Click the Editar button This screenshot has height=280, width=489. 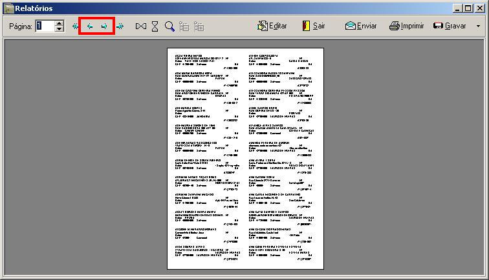pos(272,26)
